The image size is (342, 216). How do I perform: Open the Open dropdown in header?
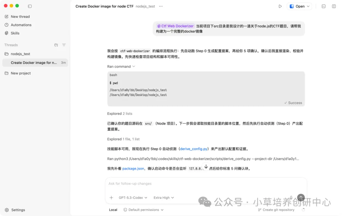click(300, 6)
